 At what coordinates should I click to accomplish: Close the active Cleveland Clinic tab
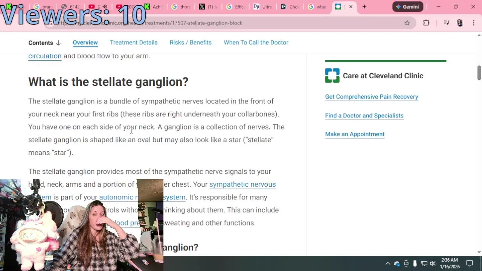351,7
